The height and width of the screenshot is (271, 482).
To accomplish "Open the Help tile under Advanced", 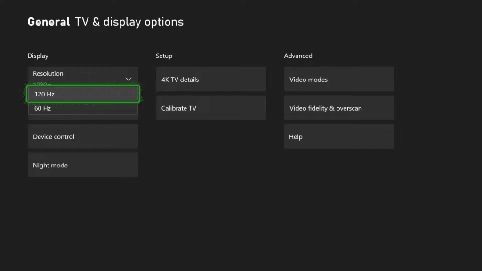I will coord(339,136).
